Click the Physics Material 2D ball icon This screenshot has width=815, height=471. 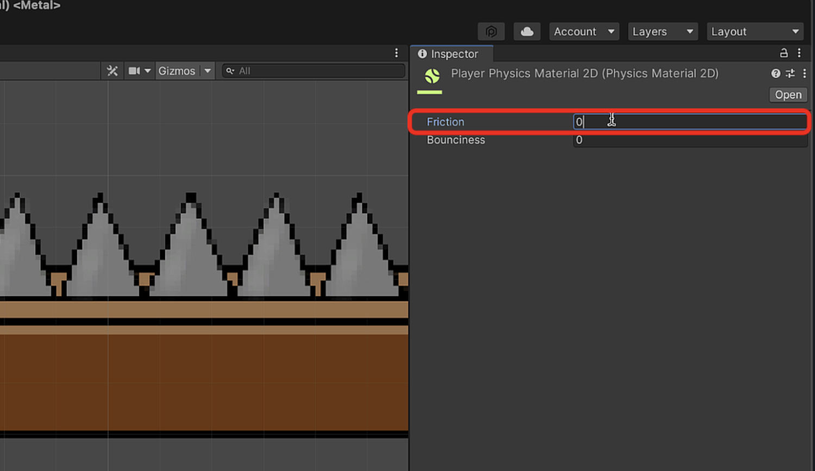[432, 76]
